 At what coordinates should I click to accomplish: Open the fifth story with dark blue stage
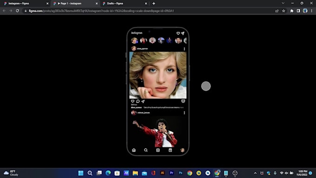coord(170,40)
